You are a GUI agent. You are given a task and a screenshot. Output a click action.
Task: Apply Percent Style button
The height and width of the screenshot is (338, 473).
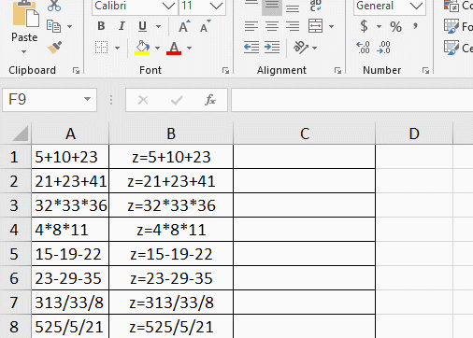tap(395, 27)
